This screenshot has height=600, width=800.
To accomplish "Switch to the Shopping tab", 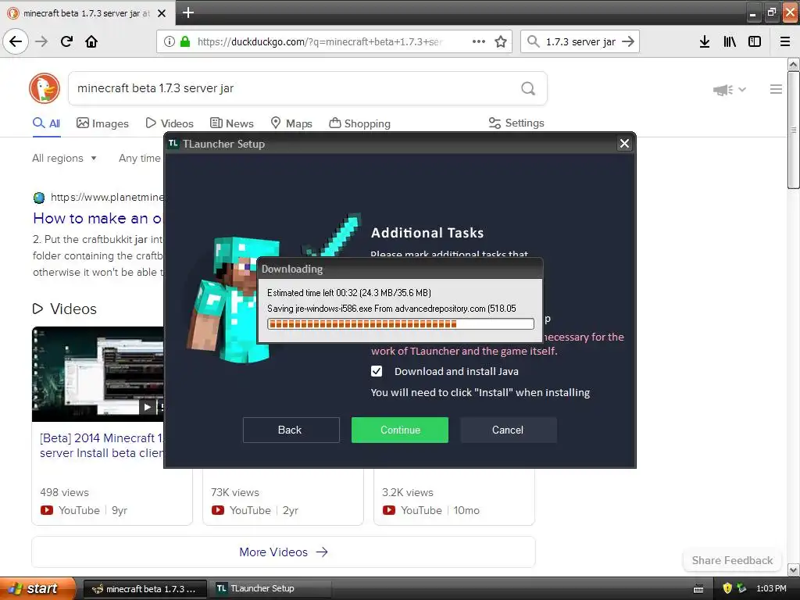I will [359, 123].
